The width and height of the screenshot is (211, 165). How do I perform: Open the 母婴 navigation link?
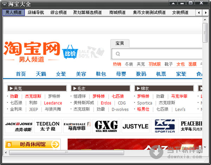[x=121, y=74]
